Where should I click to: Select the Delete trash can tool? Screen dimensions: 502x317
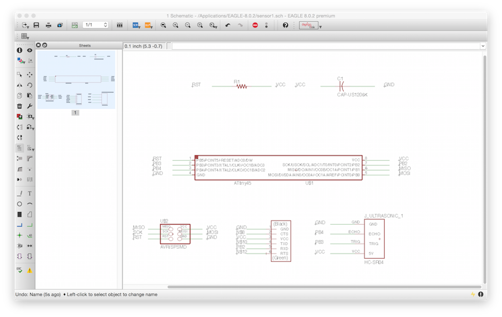click(x=19, y=106)
